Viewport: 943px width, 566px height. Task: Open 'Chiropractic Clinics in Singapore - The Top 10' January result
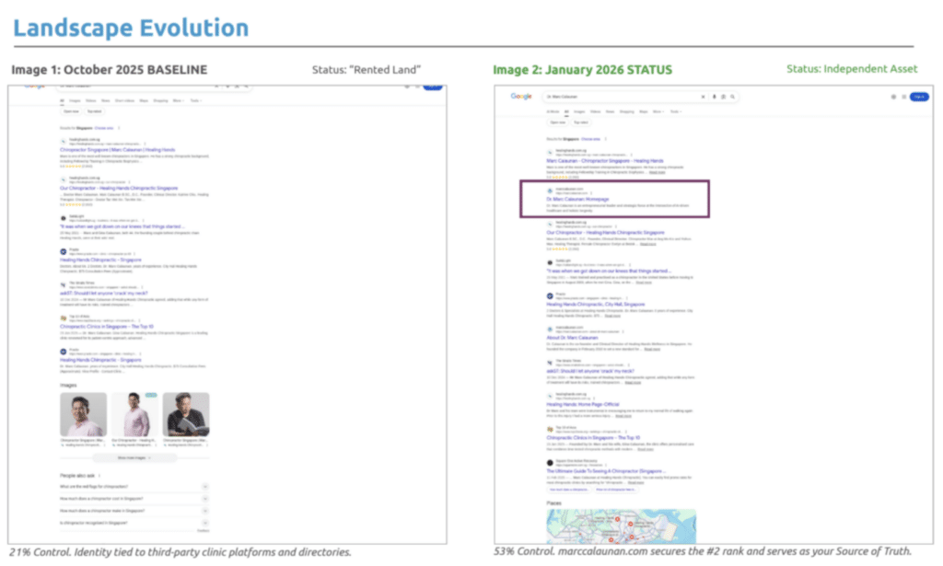(x=593, y=438)
